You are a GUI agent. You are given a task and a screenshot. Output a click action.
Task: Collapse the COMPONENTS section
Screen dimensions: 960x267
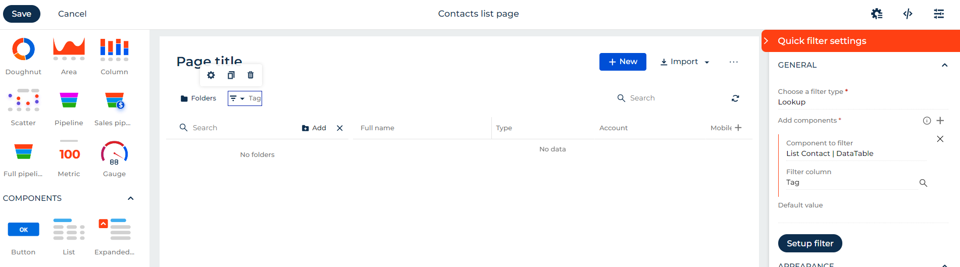click(x=131, y=198)
